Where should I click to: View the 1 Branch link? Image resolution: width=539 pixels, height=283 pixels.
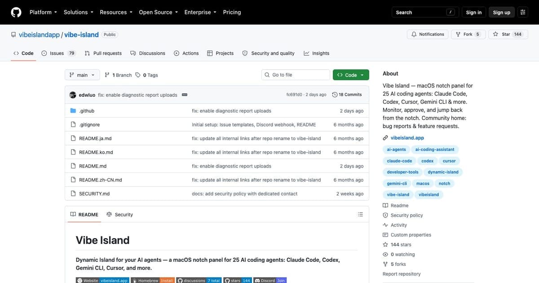pos(118,75)
